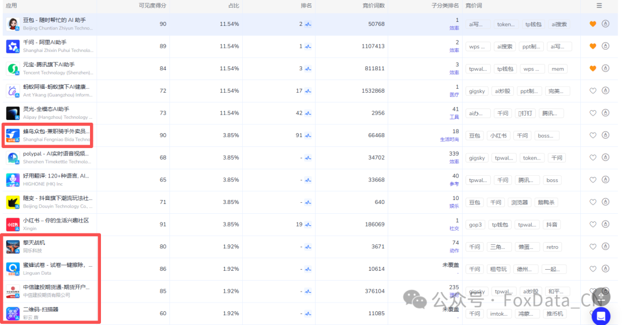Click the 灵光 全模态AI助手 app icon

coord(13,113)
